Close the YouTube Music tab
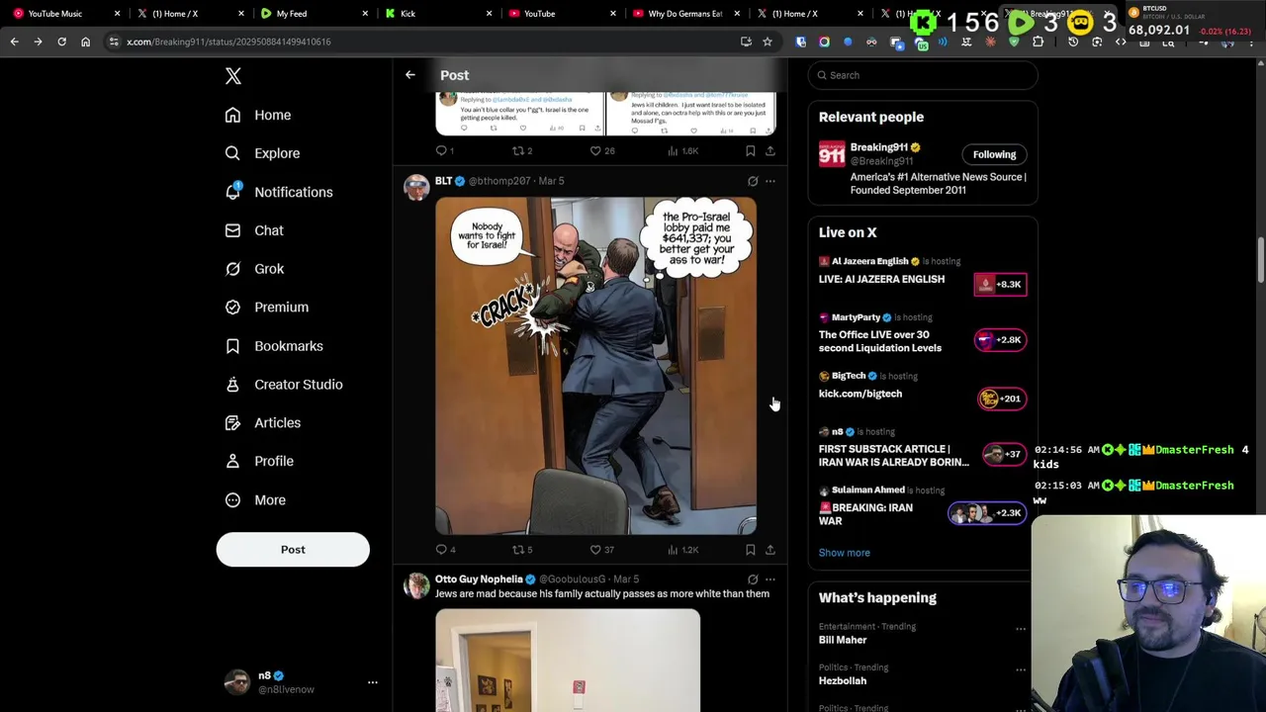This screenshot has height=712, width=1266. [118, 14]
